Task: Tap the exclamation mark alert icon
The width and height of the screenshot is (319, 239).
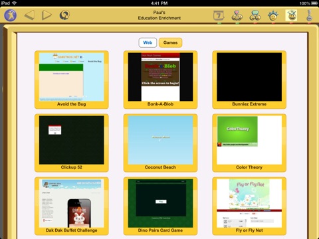Action: pos(309,15)
